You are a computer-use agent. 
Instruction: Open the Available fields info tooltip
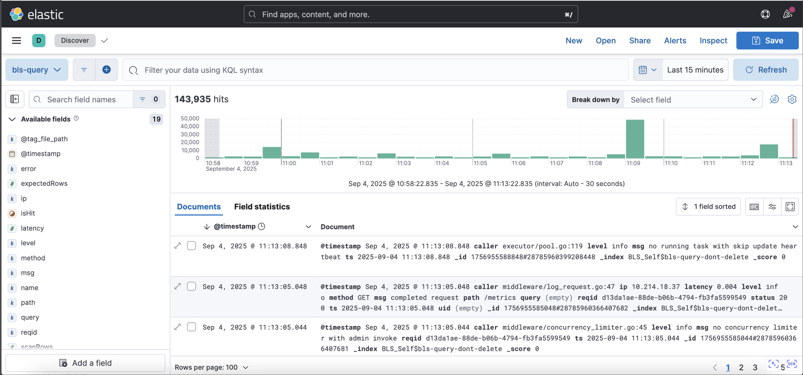76,119
